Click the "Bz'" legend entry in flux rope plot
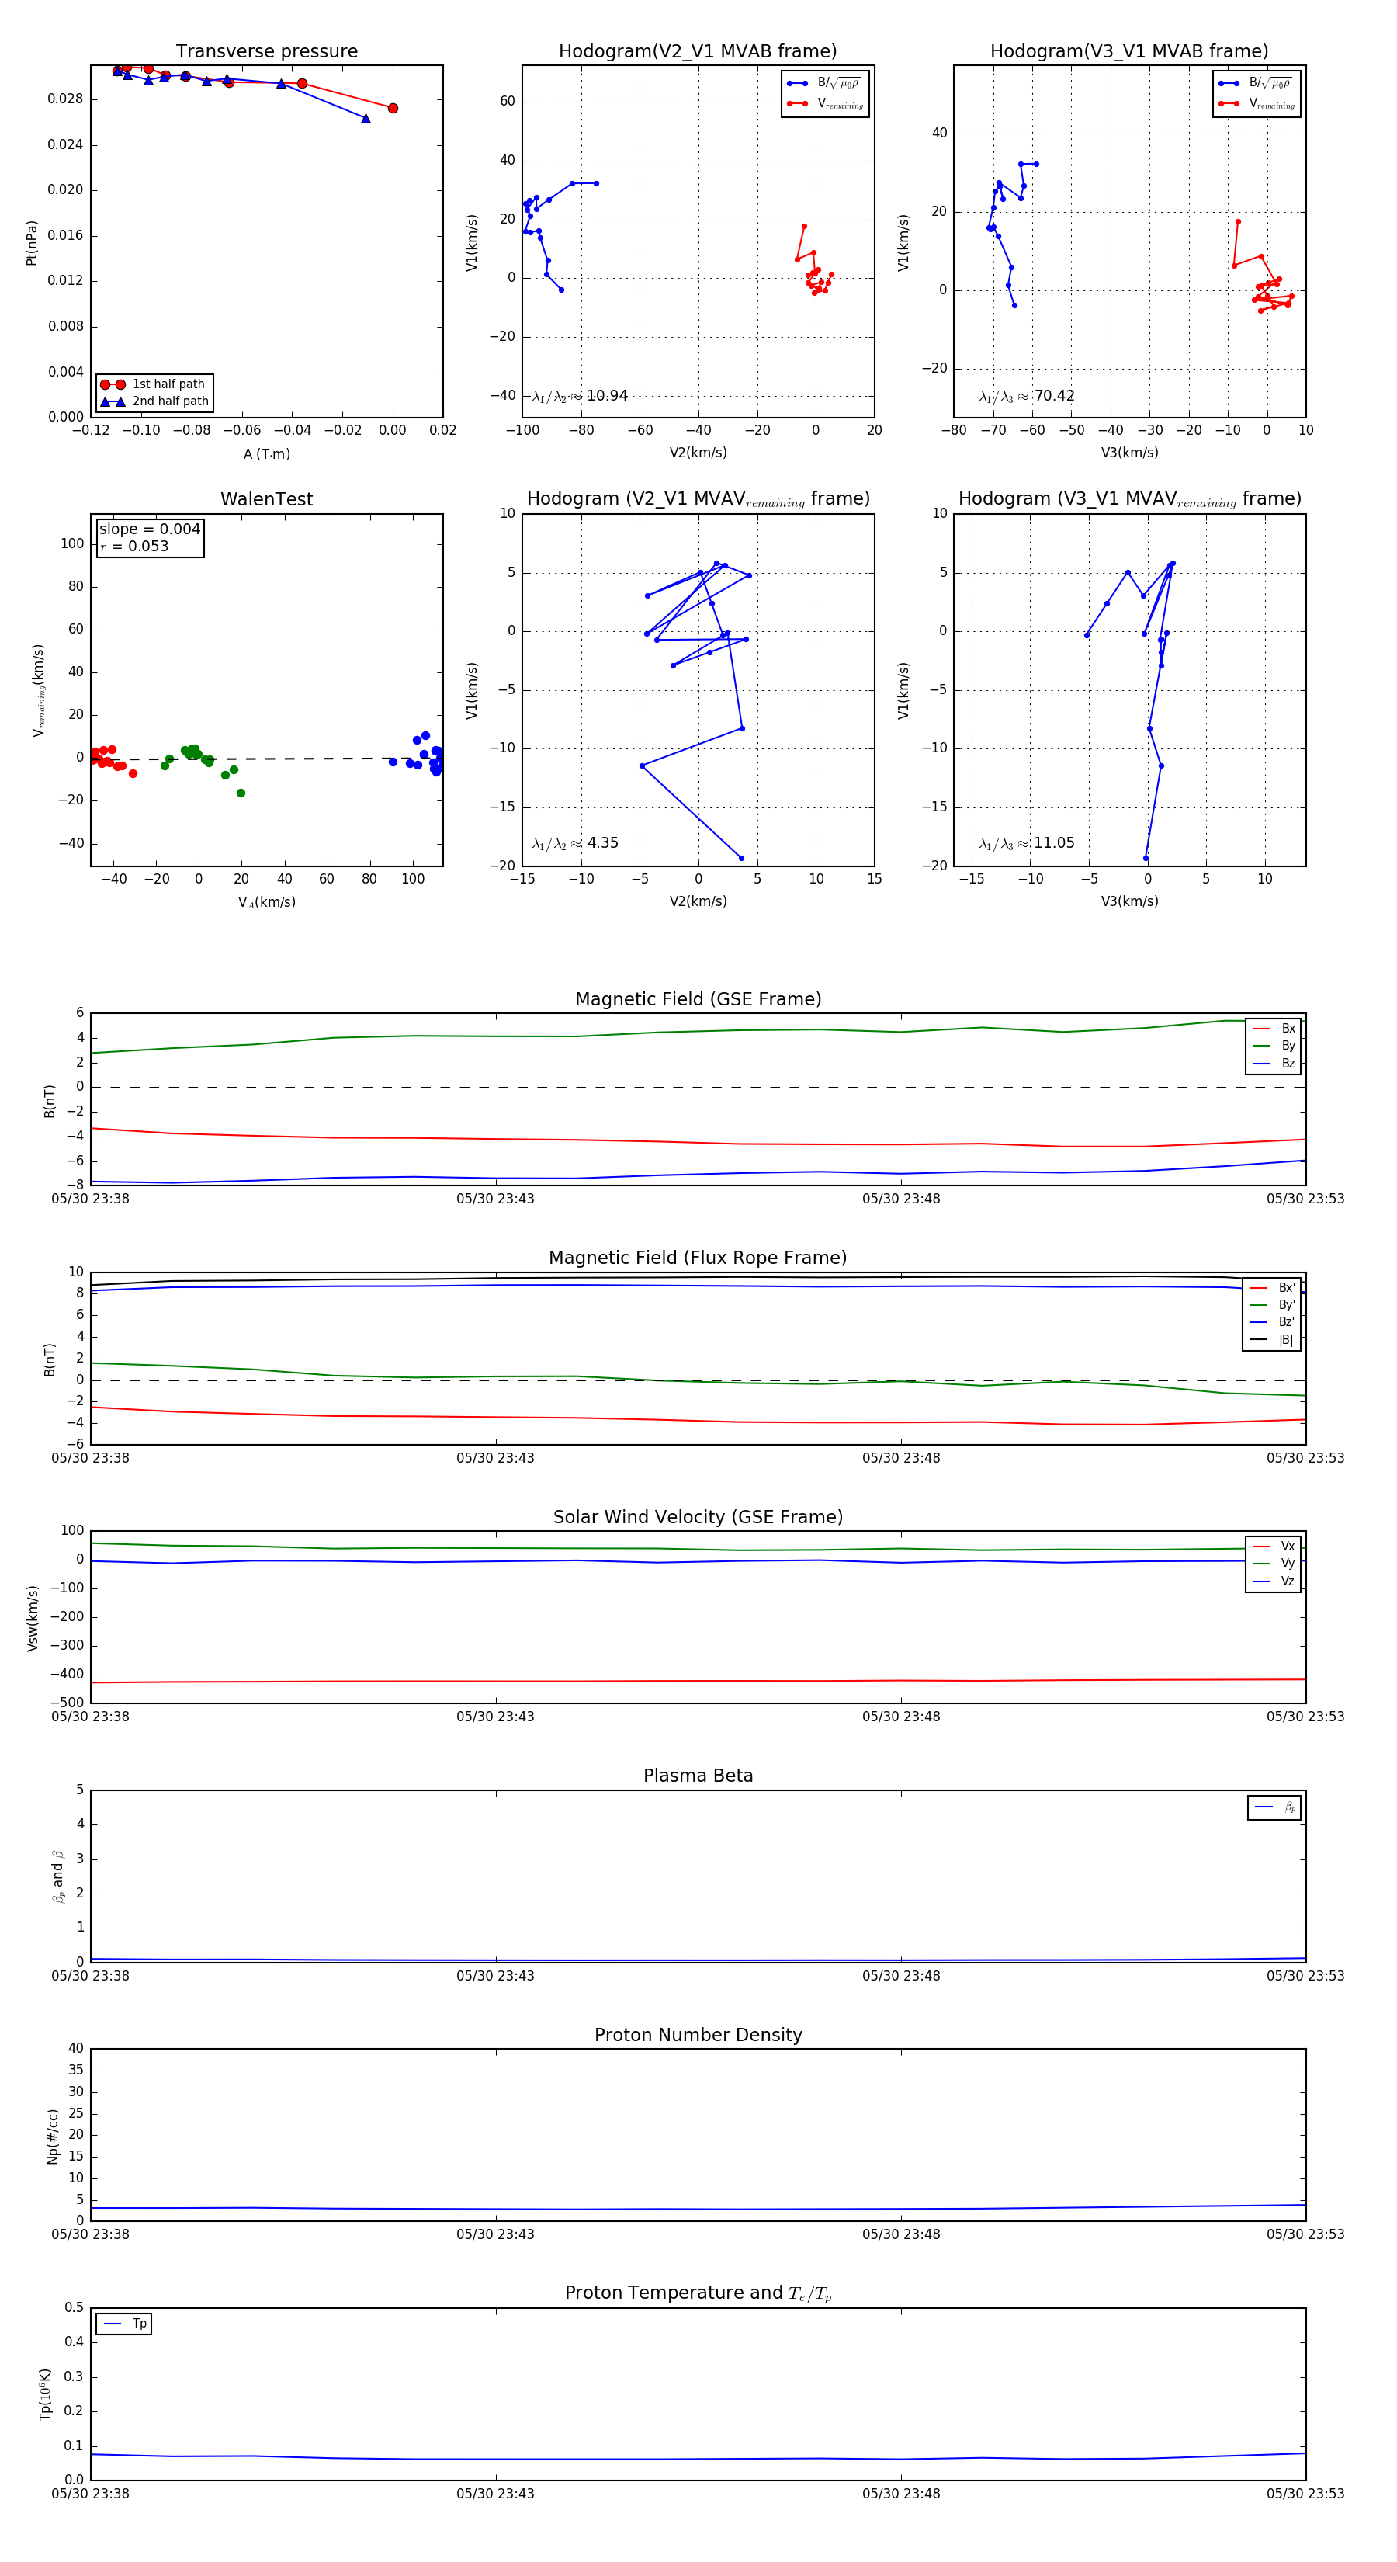This screenshot has height=2562, width=1397. pyautogui.click(x=1273, y=1322)
